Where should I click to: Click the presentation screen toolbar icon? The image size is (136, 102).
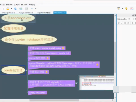[119, 9]
